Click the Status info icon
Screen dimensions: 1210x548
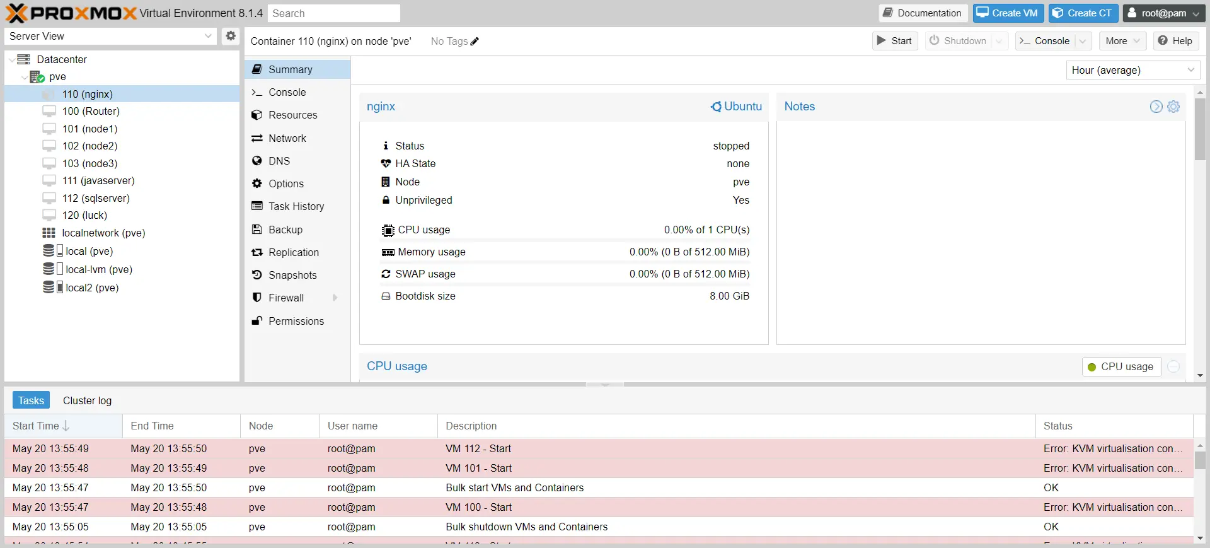(386, 146)
